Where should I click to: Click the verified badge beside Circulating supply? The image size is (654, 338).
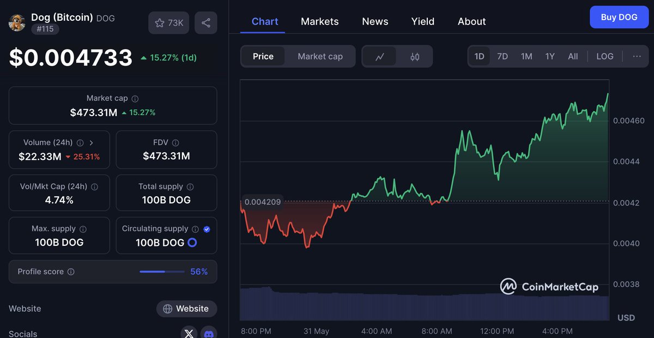[x=207, y=229]
